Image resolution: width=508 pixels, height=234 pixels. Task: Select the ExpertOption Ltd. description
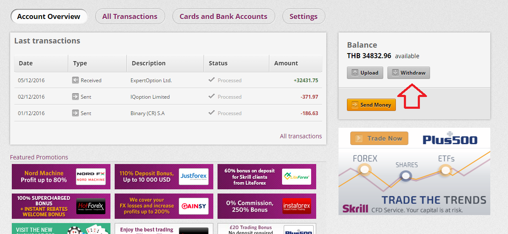(x=151, y=80)
